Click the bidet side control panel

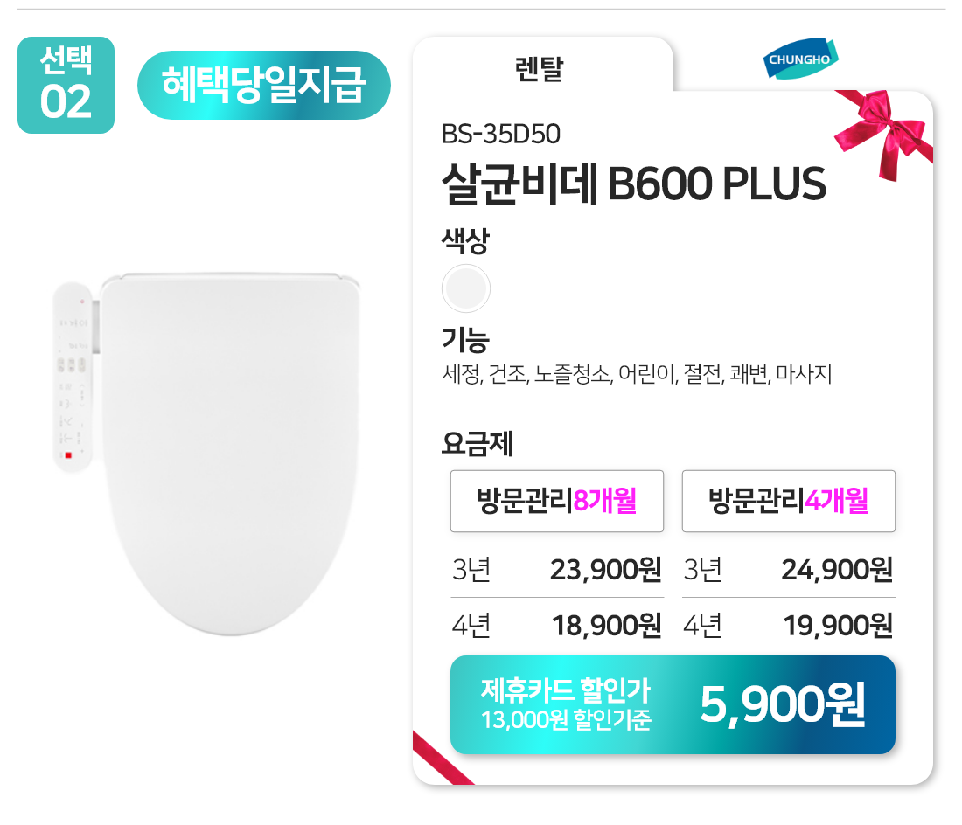click(x=73, y=377)
